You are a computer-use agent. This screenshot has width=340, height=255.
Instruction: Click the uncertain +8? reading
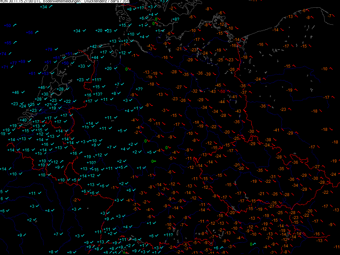pos(175,19)
